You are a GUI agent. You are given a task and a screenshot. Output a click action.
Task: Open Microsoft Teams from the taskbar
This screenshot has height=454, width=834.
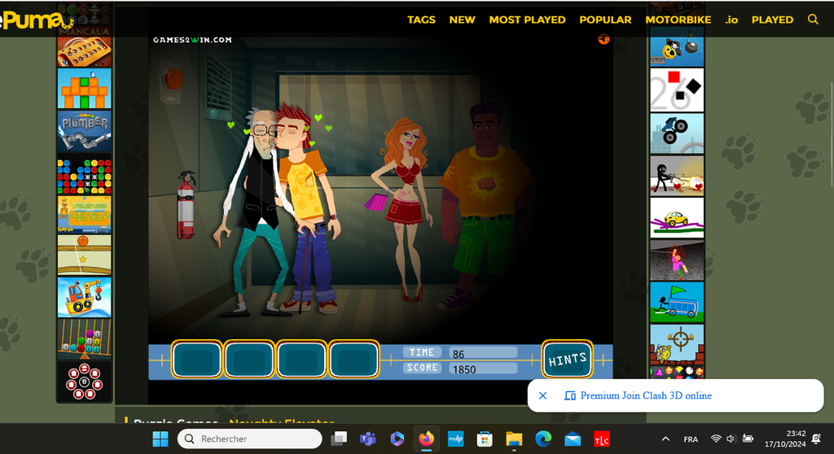click(x=367, y=439)
